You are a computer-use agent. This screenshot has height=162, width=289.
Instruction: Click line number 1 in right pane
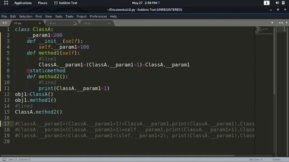coord(284,29)
